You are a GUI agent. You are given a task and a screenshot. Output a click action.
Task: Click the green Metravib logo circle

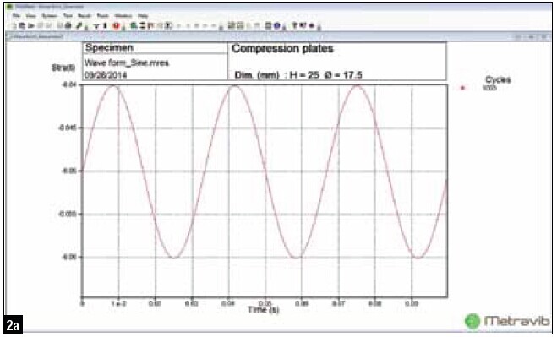[472, 321]
